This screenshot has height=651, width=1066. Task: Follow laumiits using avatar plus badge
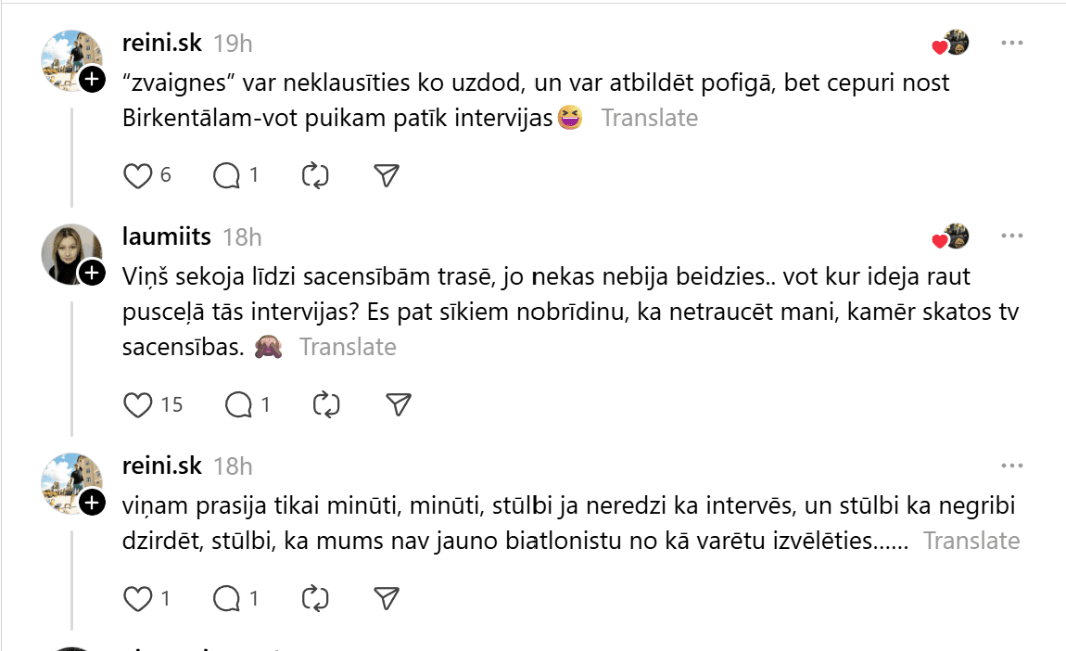tap(91, 273)
